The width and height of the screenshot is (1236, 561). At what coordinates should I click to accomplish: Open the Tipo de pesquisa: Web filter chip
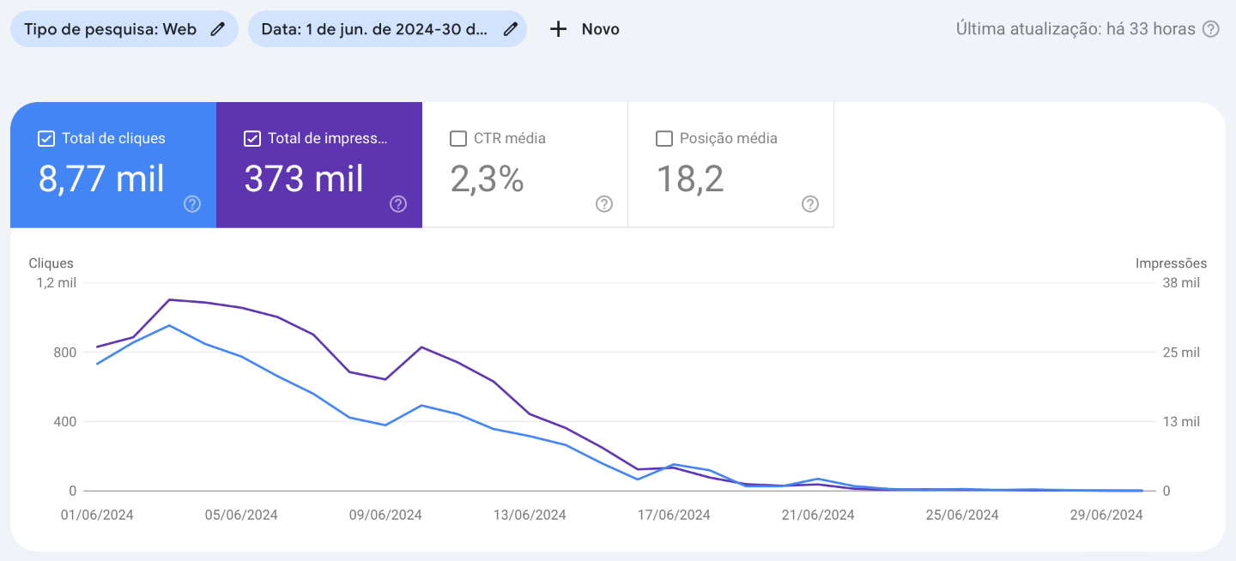click(112, 28)
